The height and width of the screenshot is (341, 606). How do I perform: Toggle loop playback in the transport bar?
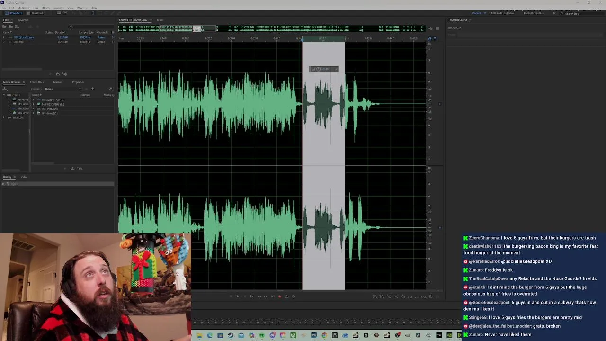286,296
